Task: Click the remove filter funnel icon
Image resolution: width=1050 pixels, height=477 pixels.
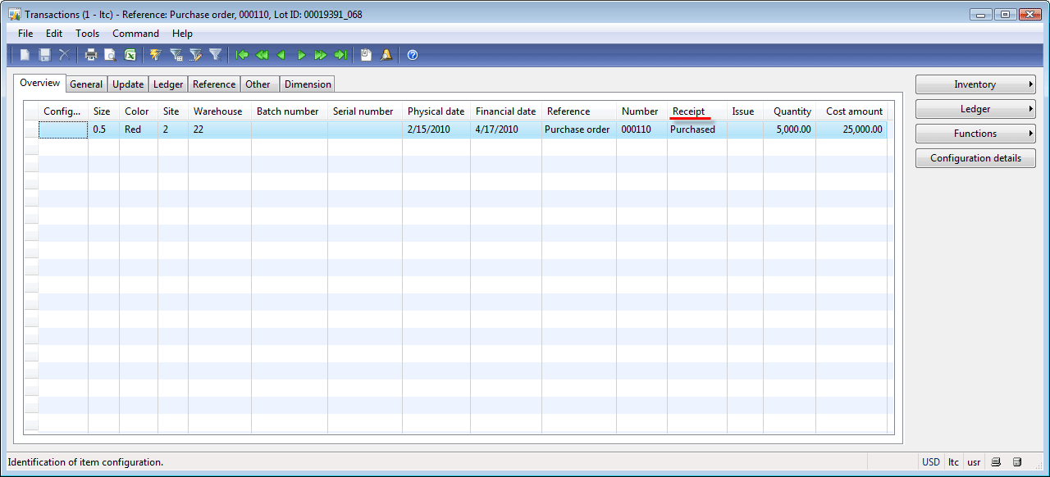Action: [215, 55]
